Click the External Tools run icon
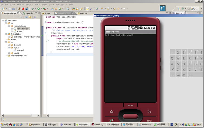The width and height of the screenshot is (204, 128). point(44,9)
